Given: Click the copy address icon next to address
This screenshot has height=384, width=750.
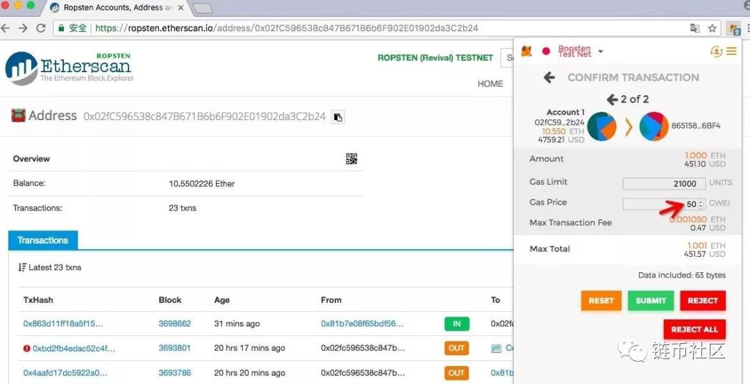Looking at the screenshot, I should [337, 117].
